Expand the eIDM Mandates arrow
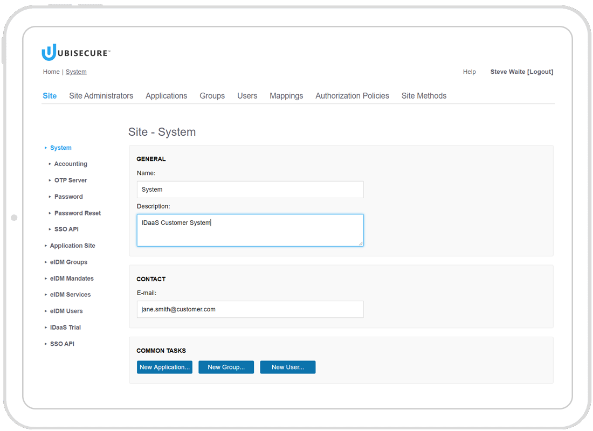 (x=46, y=279)
